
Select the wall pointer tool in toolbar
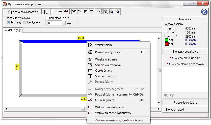pyautogui.click(x=46, y=12)
